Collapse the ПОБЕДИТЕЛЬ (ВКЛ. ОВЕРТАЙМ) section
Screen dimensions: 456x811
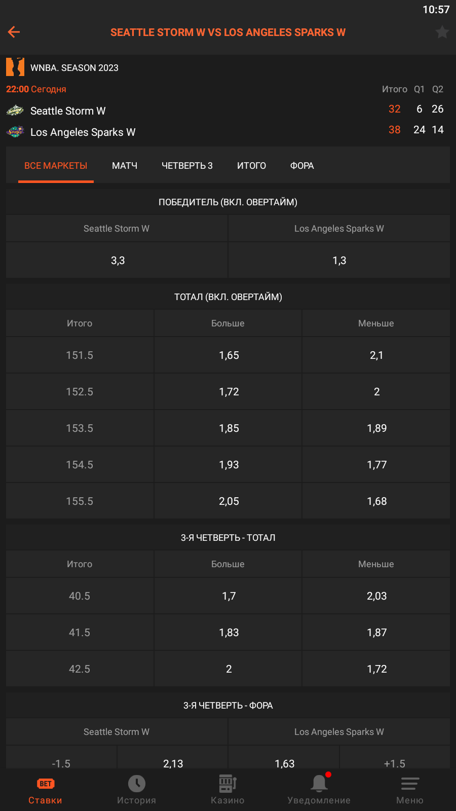[x=228, y=202]
